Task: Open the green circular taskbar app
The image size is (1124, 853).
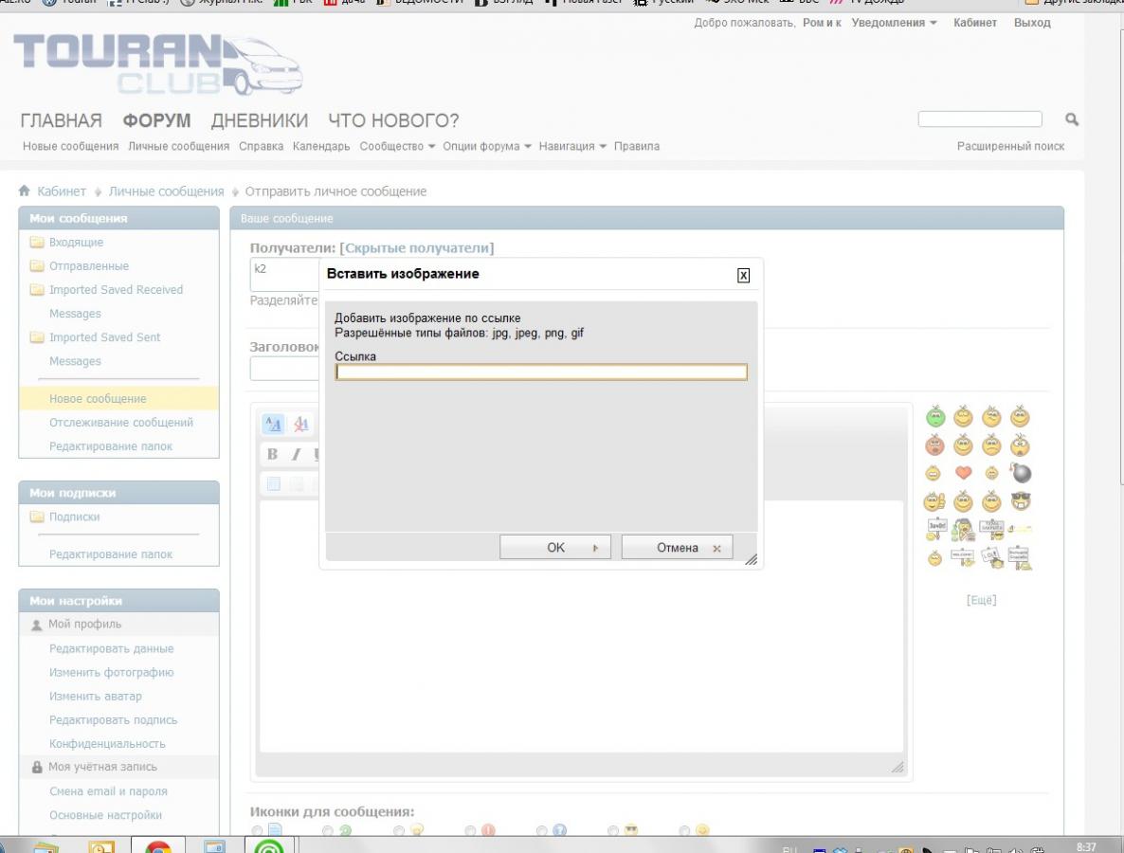Action: point(269,845)
